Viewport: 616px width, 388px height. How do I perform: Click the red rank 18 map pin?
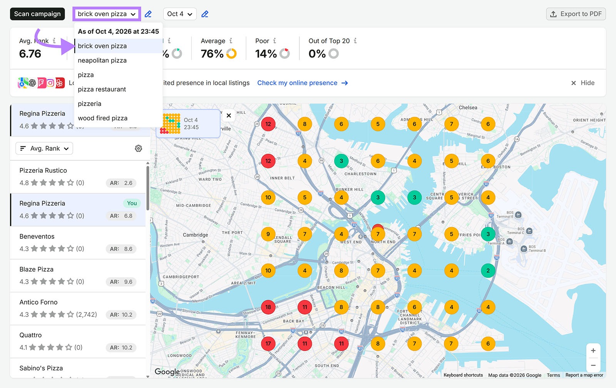[x=268, y=307]
